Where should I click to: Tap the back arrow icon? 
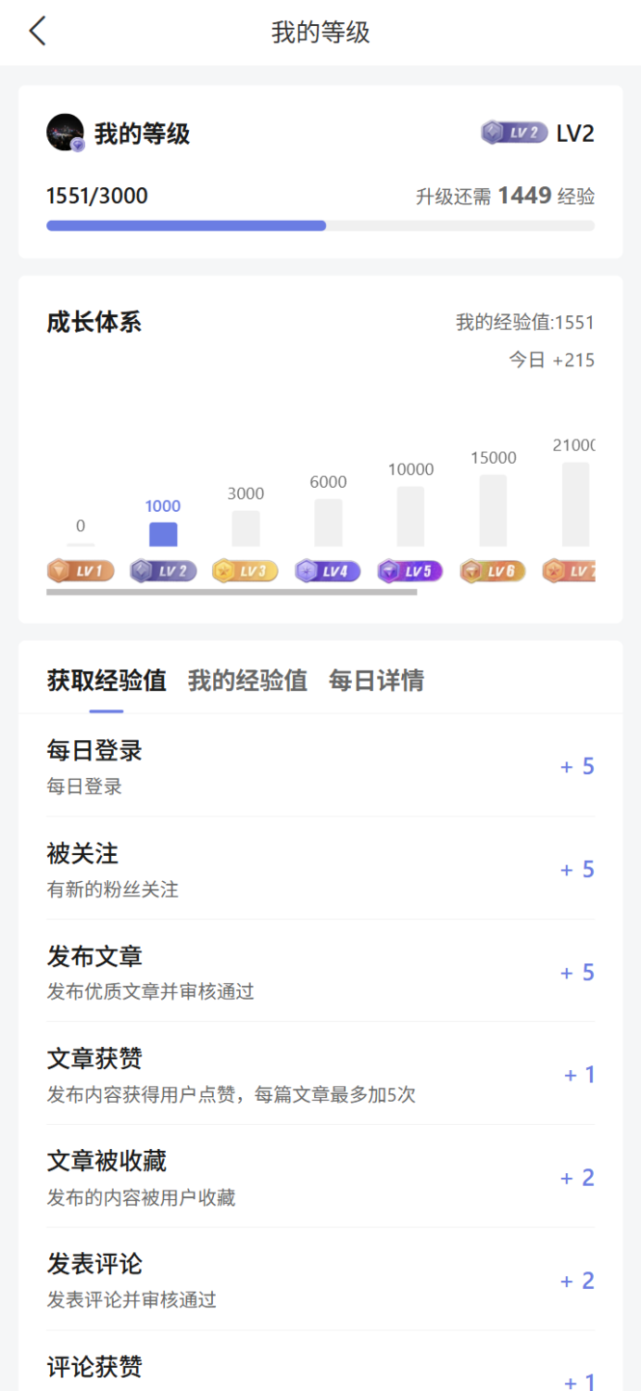coord(37,32)
